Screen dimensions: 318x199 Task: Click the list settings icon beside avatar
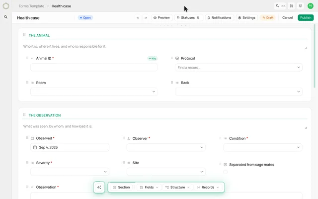point(300,6)
